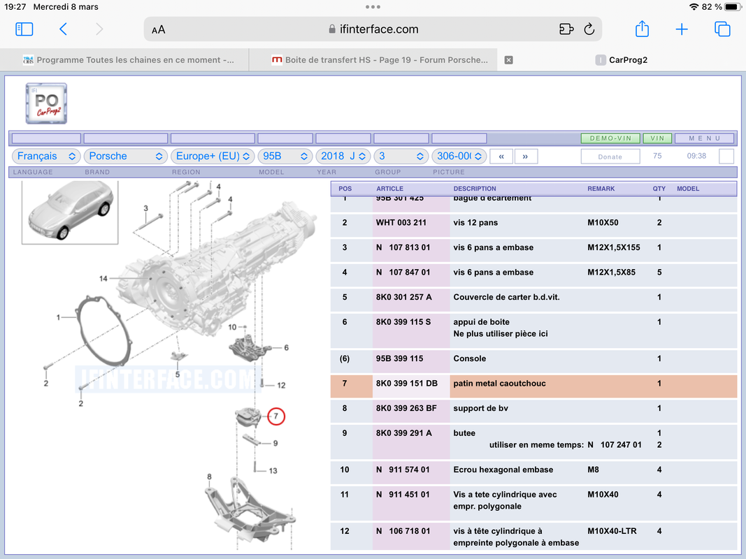
Task: Click the Donate button
Action: (x=610, y=157)
